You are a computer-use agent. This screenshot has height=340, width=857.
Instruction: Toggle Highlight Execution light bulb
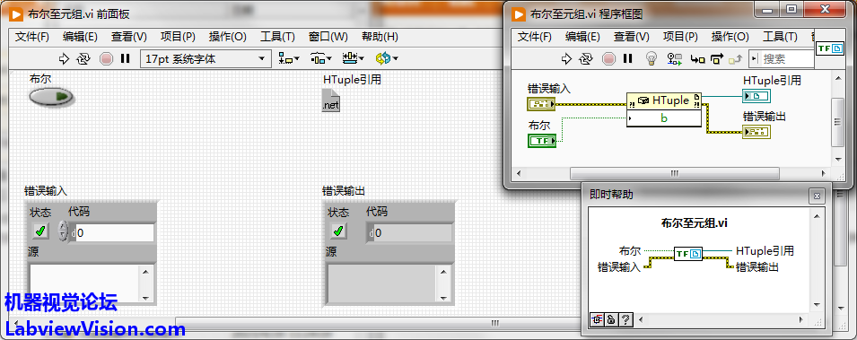[651, 58]
